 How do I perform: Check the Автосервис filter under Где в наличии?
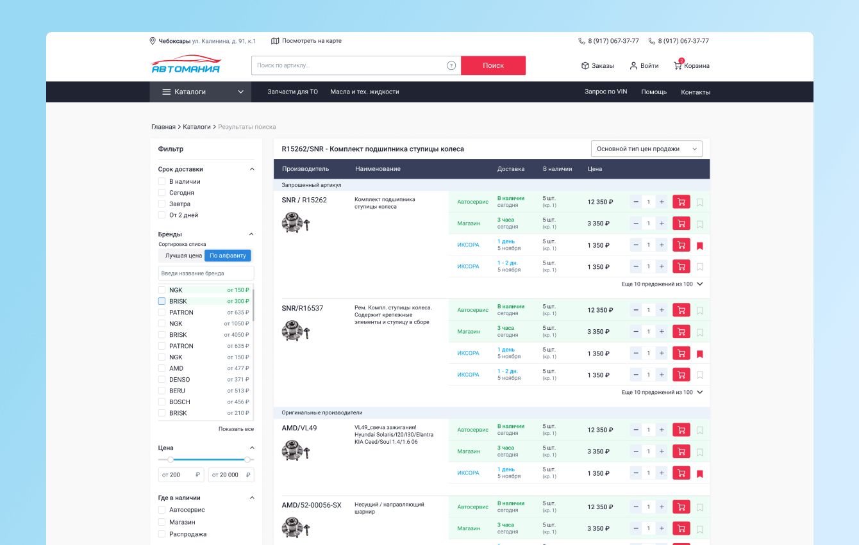[162, 510]
